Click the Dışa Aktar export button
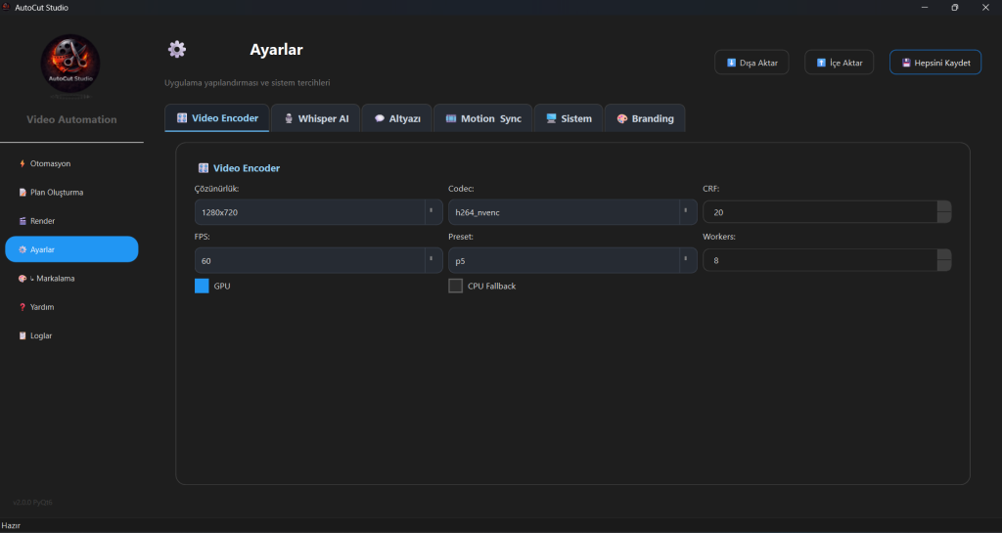Image resolution: width=1002 pixels, height=533 pixels. pyautogui.click(x=751, y=63)
